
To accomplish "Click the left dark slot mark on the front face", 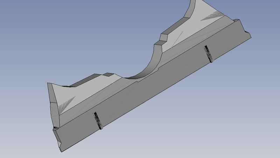I will 98,121.
